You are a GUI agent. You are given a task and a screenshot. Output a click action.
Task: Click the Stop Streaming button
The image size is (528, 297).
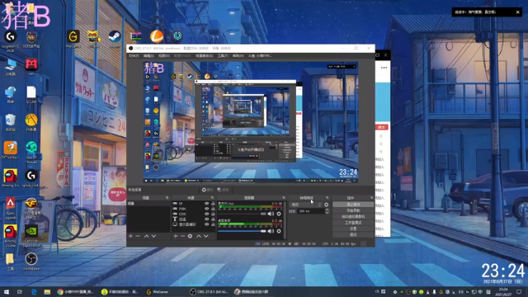353,205
